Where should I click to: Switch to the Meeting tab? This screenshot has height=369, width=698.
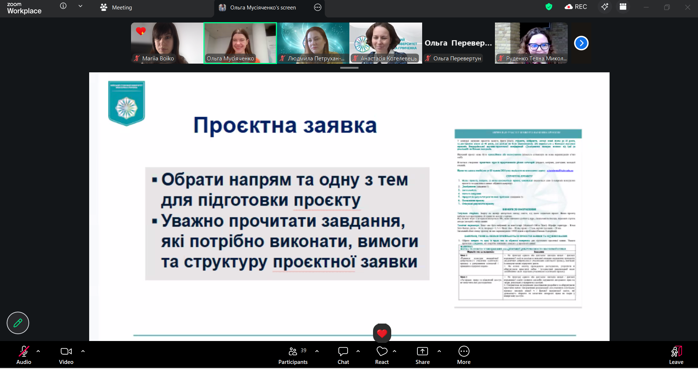tap(116, 8)
